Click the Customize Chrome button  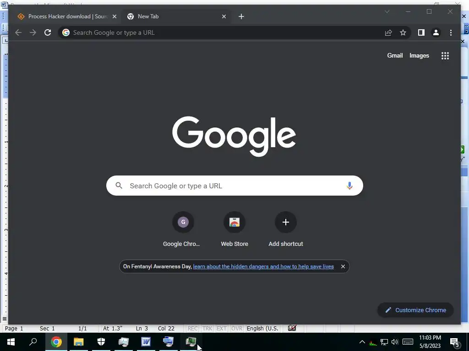[415, 310]
